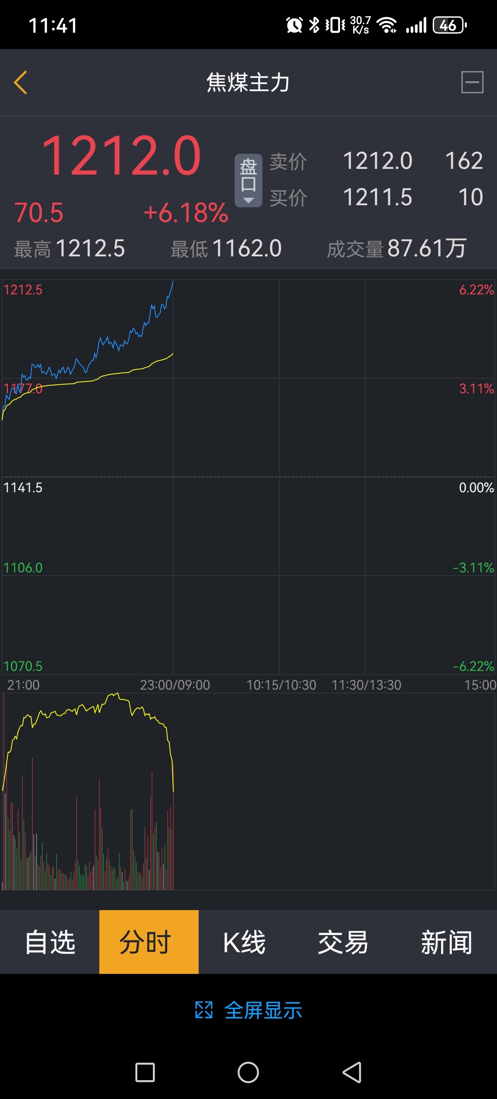Tap the 10:15/10:30 time axis label
The width and height of the screenshot is (497, 1099).
[x=281, y=685]
